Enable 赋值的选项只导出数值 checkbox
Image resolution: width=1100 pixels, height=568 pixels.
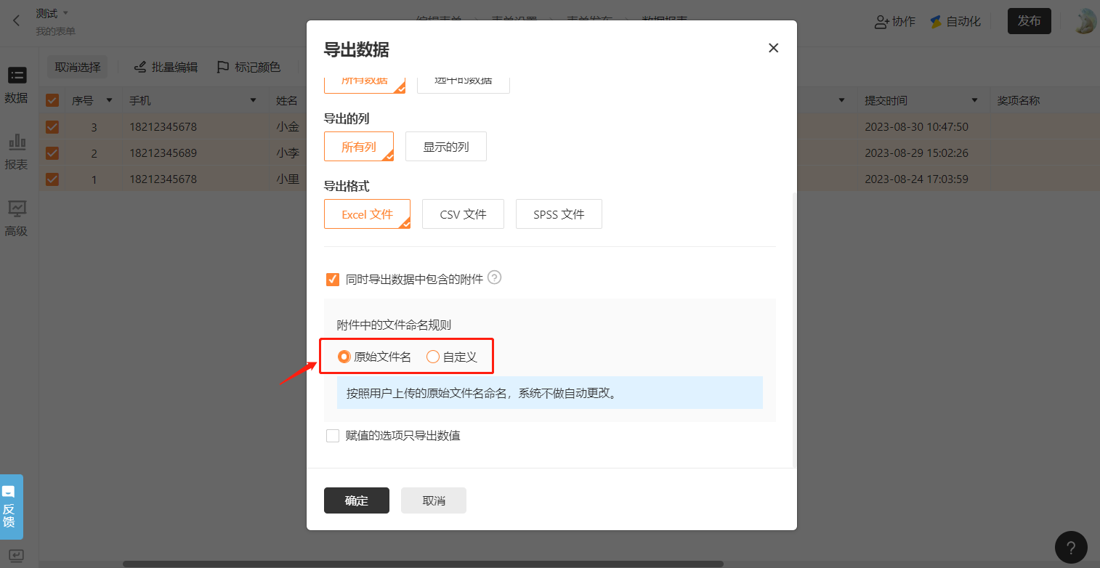point(333,436)
